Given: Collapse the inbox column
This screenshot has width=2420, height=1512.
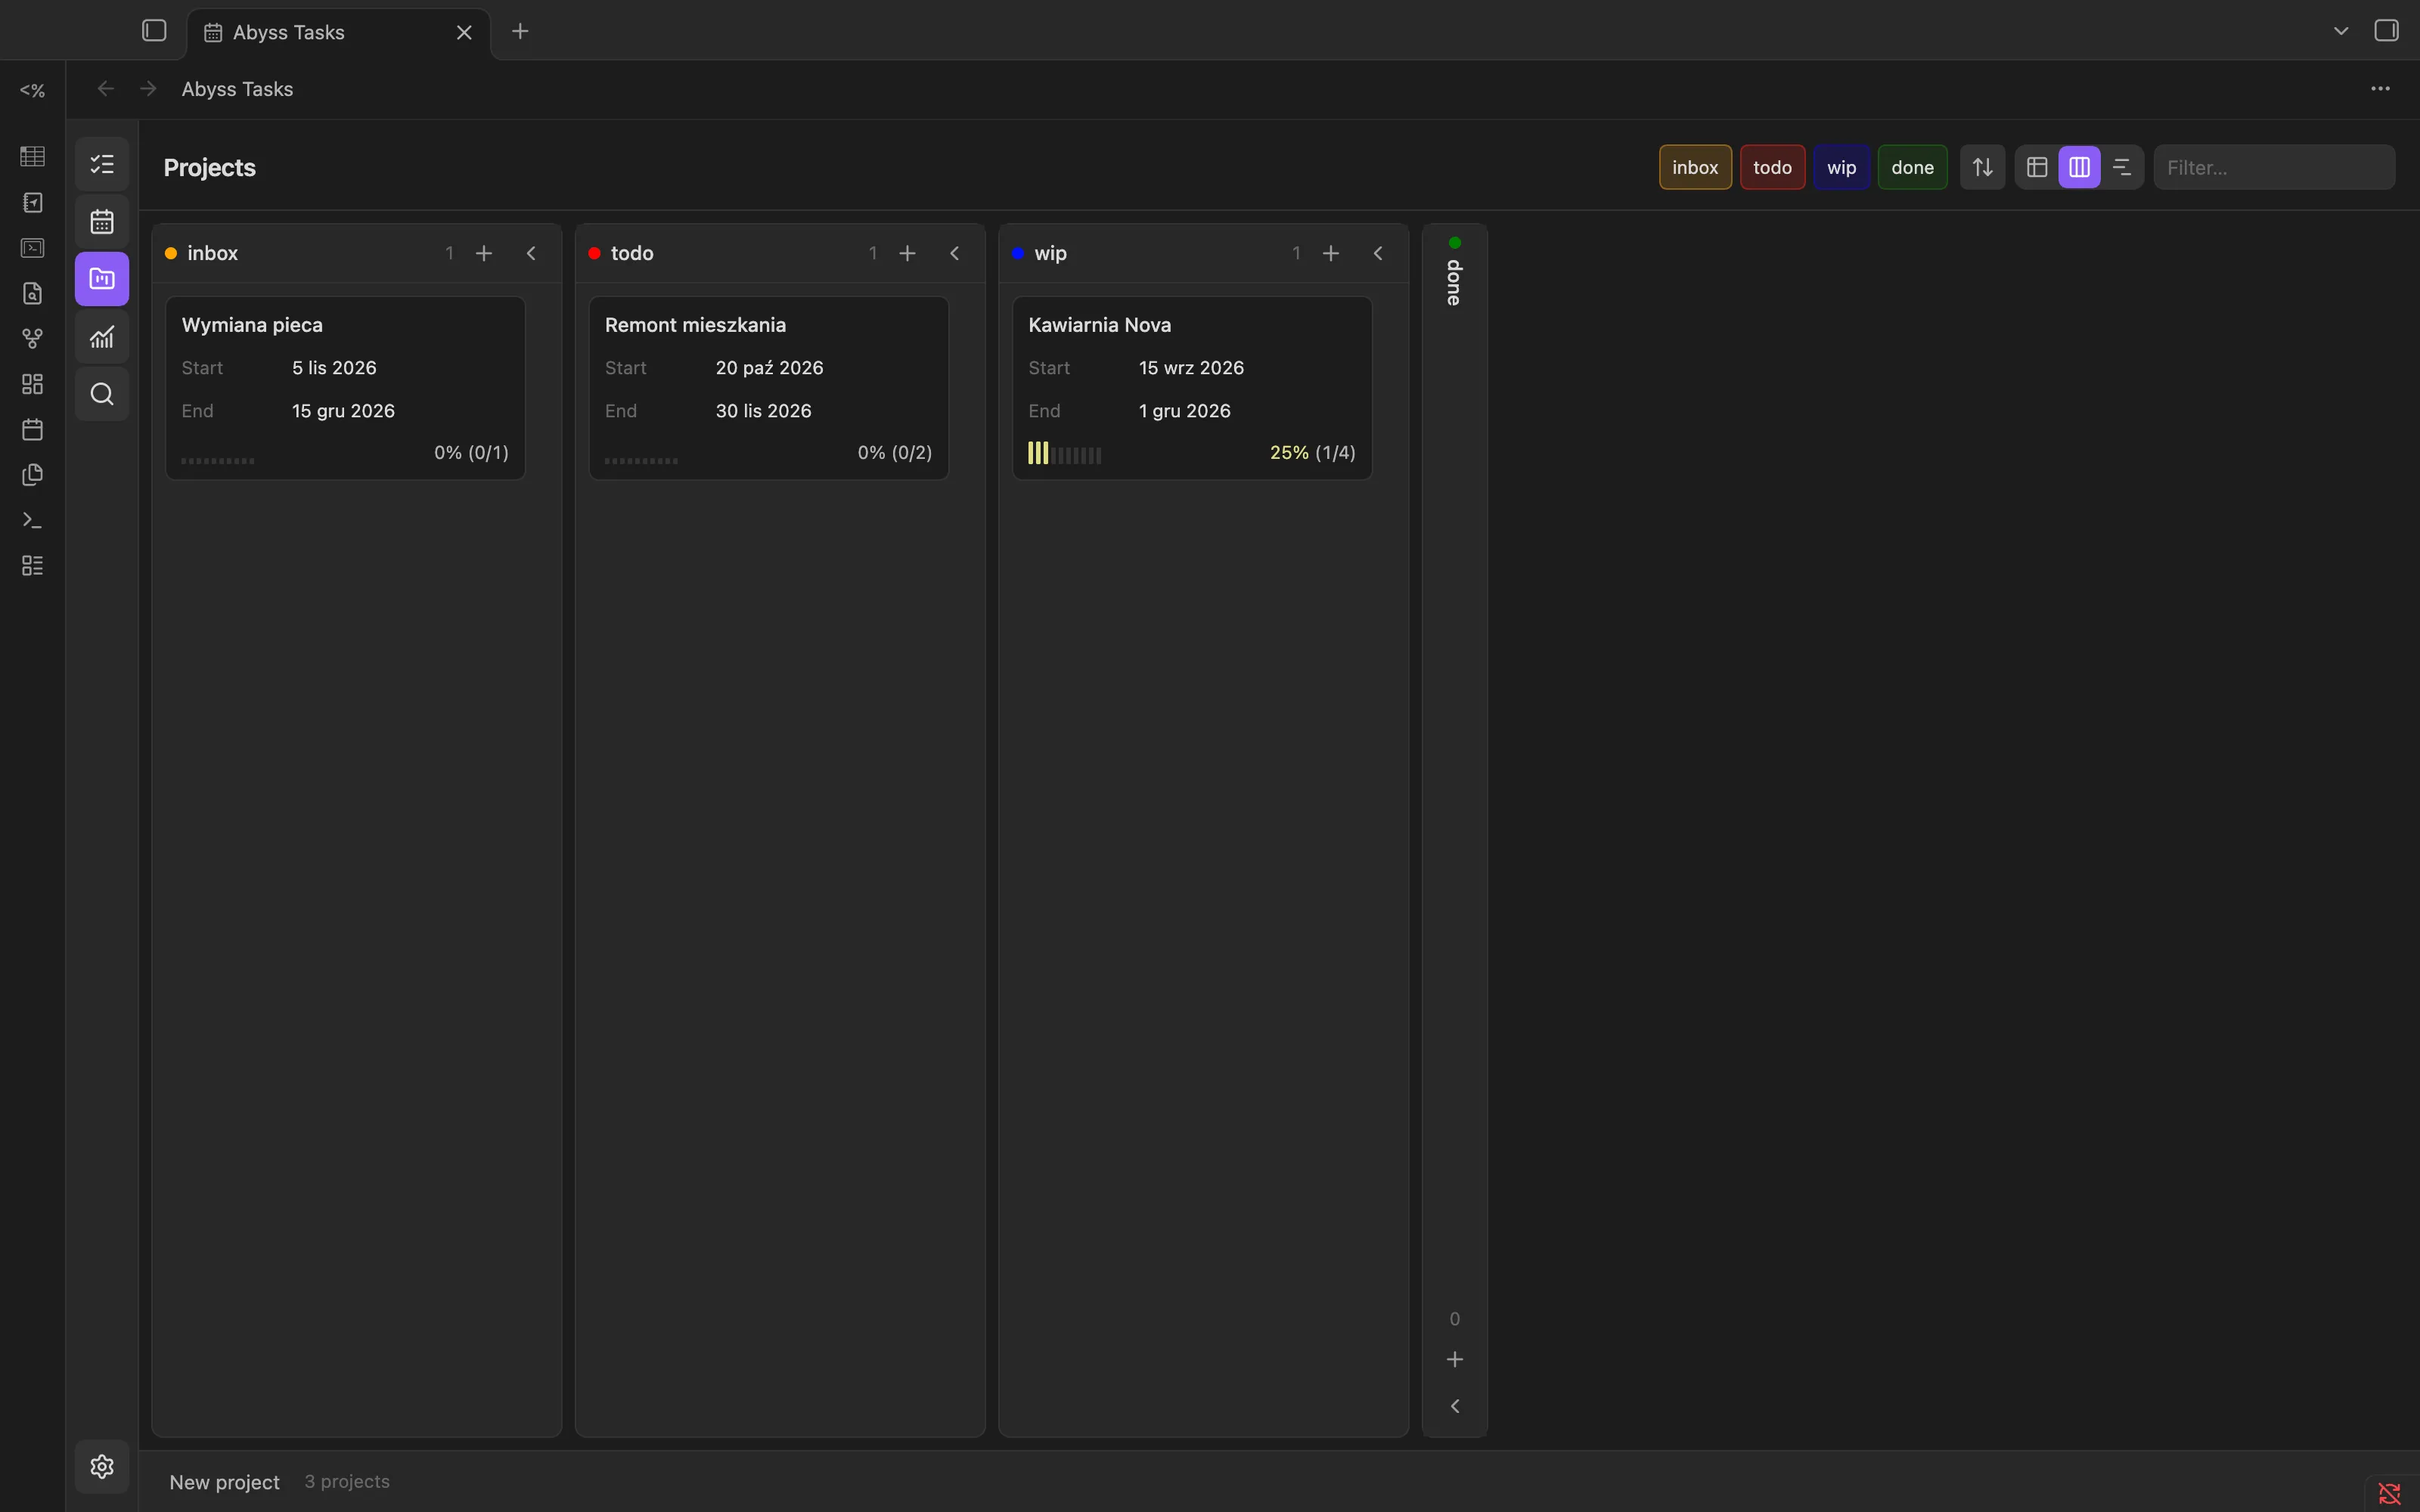Looking at the screenshot, I should coord(531,254).
